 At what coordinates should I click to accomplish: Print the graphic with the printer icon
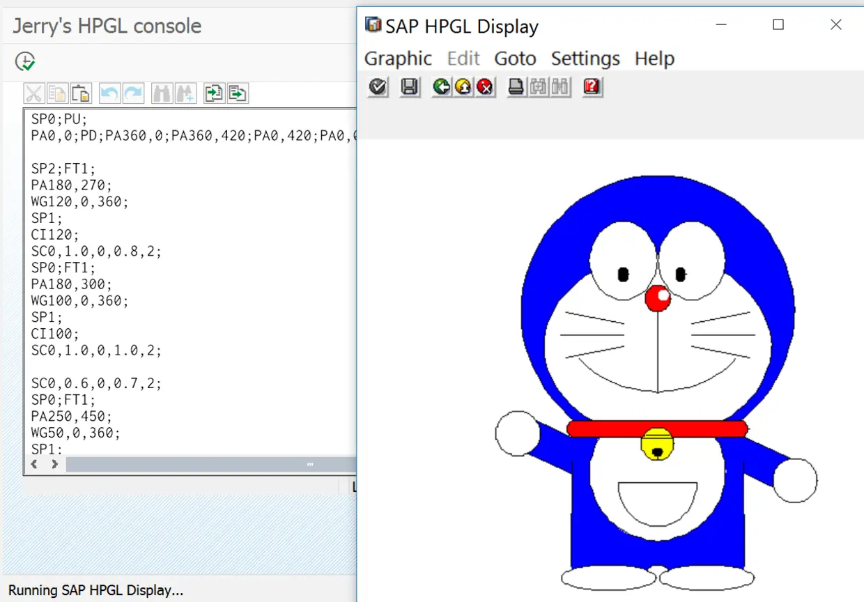point(516,87)
